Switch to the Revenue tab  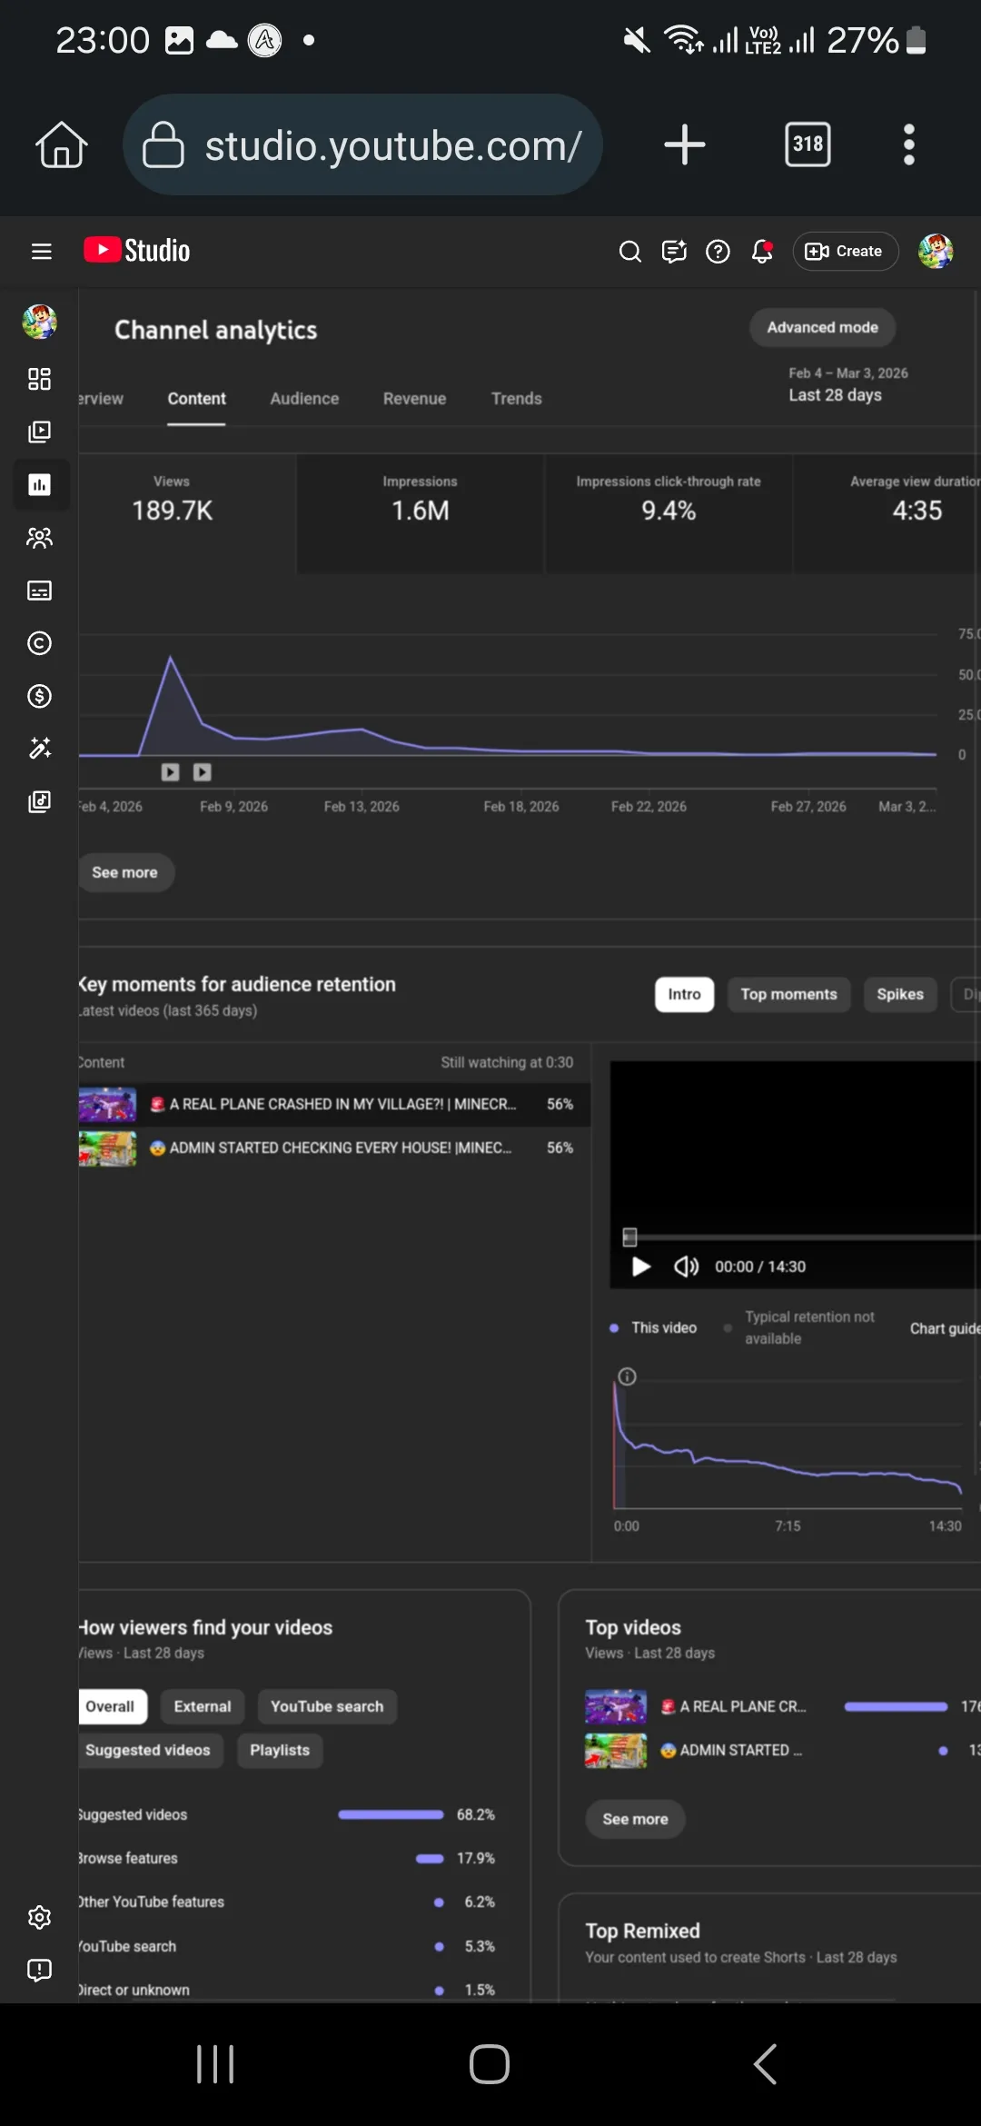pyautogui.click(x=414, y=399)
